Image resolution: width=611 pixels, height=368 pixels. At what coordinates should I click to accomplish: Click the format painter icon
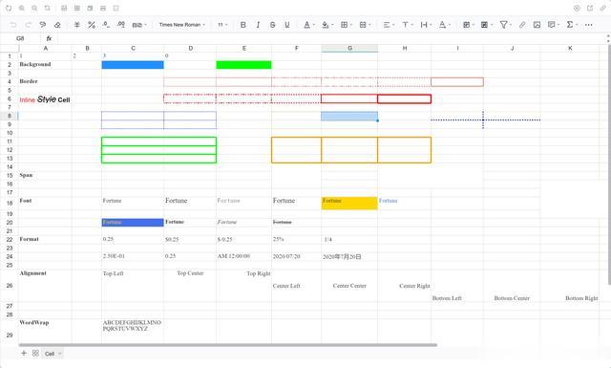pyautogui.click(x=43, y=25)
